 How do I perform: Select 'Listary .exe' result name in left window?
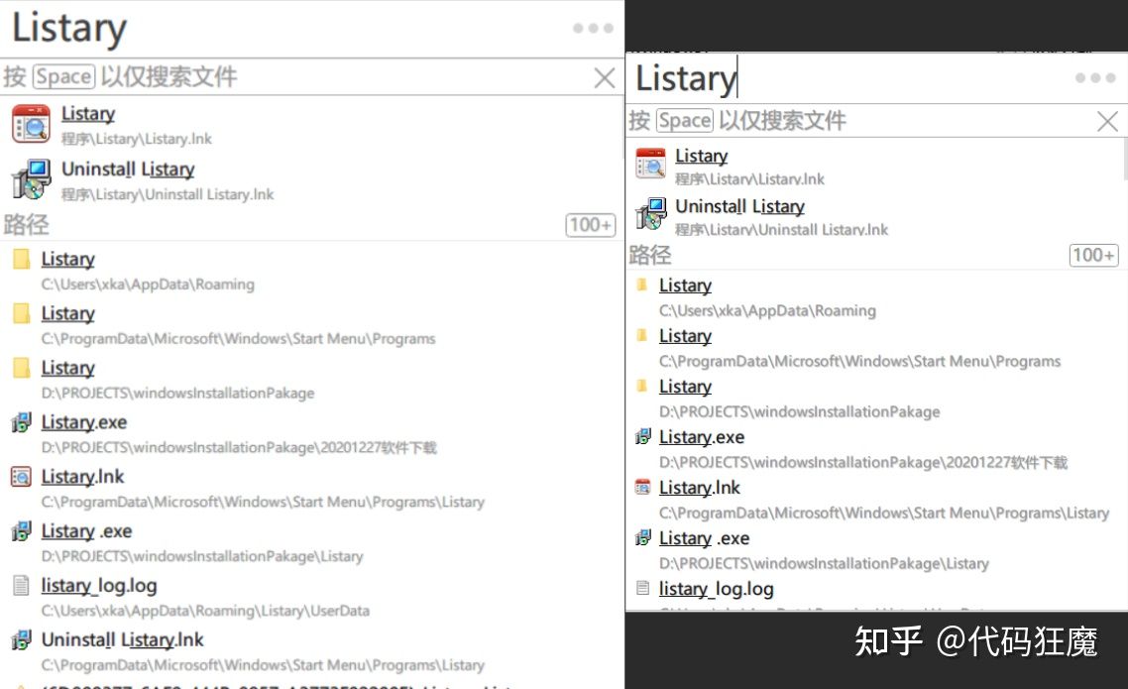click(x=86, y=531)
